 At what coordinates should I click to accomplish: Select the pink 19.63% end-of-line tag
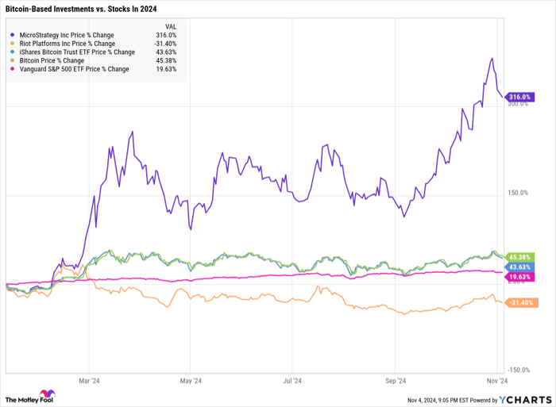click(519, 276)
